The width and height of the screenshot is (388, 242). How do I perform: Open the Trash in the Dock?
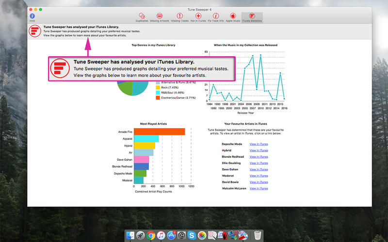pos(258,235)
